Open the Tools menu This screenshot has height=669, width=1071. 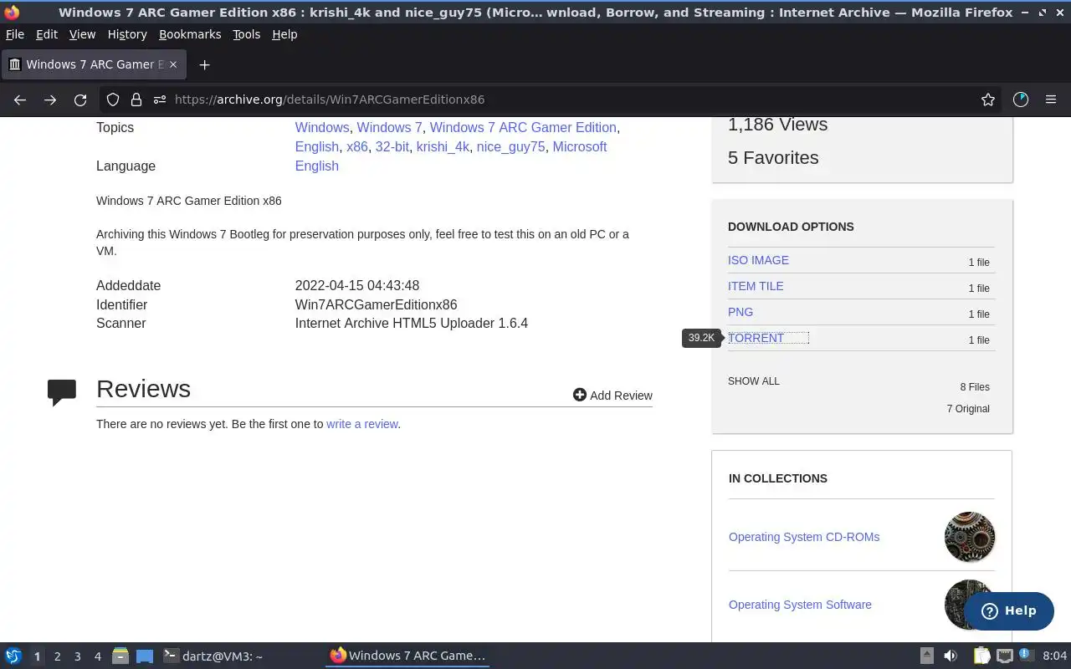pyautogui.click(x=247, y=34)
